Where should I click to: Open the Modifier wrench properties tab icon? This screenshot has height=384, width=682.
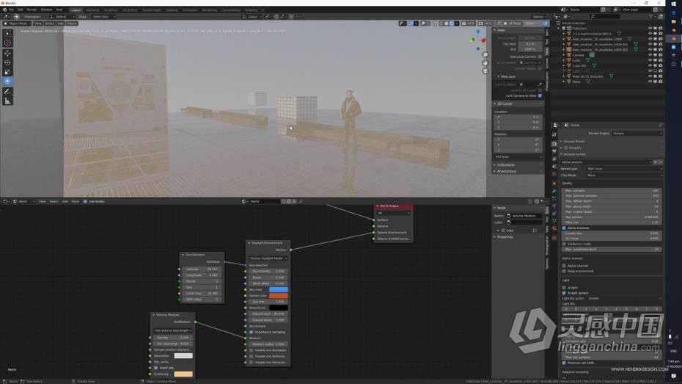tap(554, 191)
